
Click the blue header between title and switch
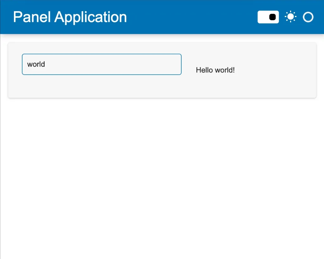(x=190, y=17)
